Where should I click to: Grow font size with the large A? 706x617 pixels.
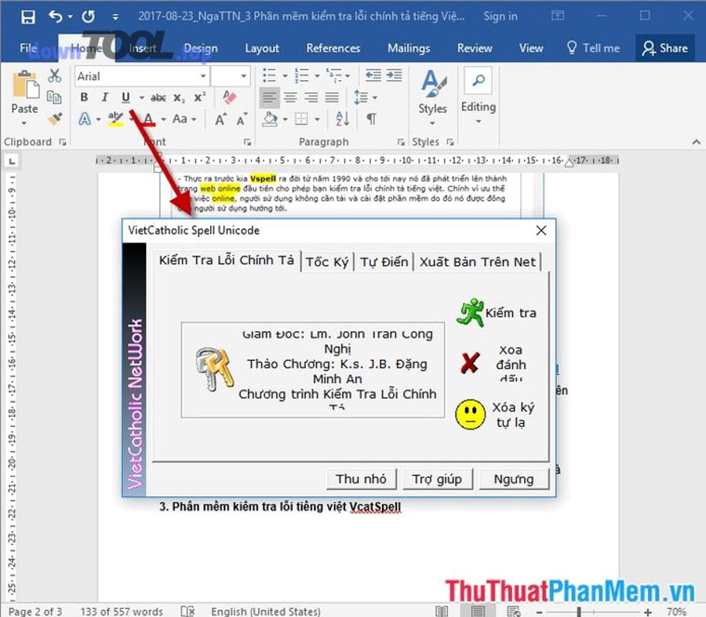point(220,119)
